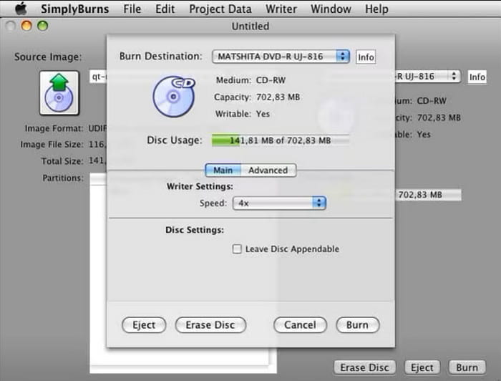This screenshot has width=501, height=381.
Task: Open the Window menu
Action: coord(331,9)
